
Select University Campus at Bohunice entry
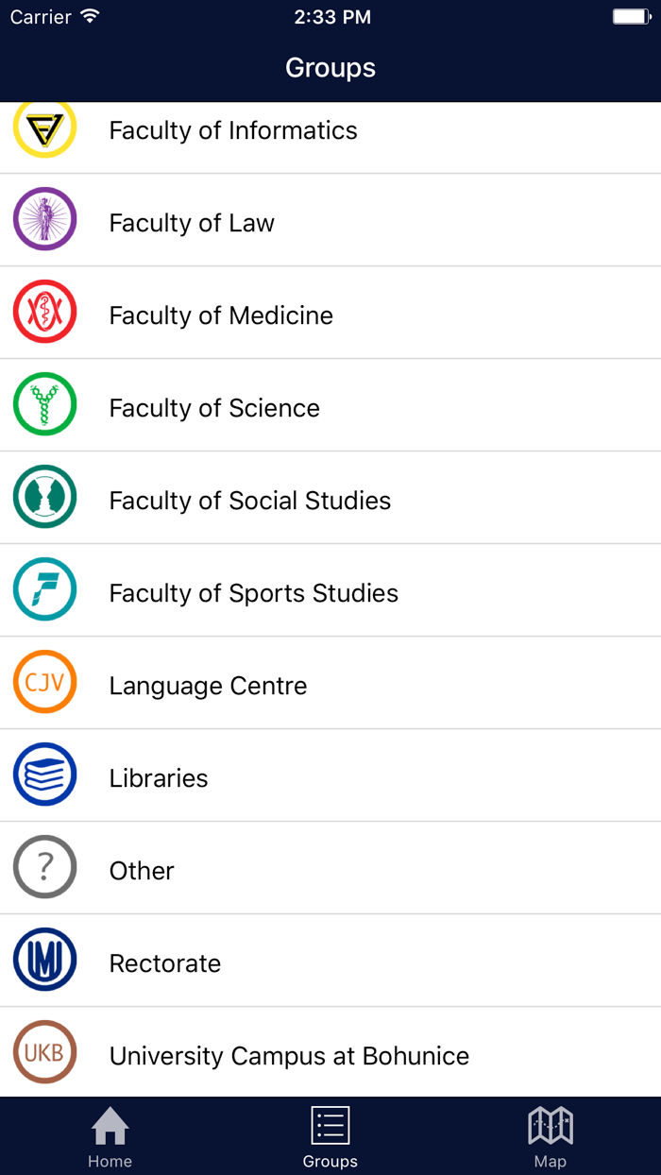(289, 1056)
